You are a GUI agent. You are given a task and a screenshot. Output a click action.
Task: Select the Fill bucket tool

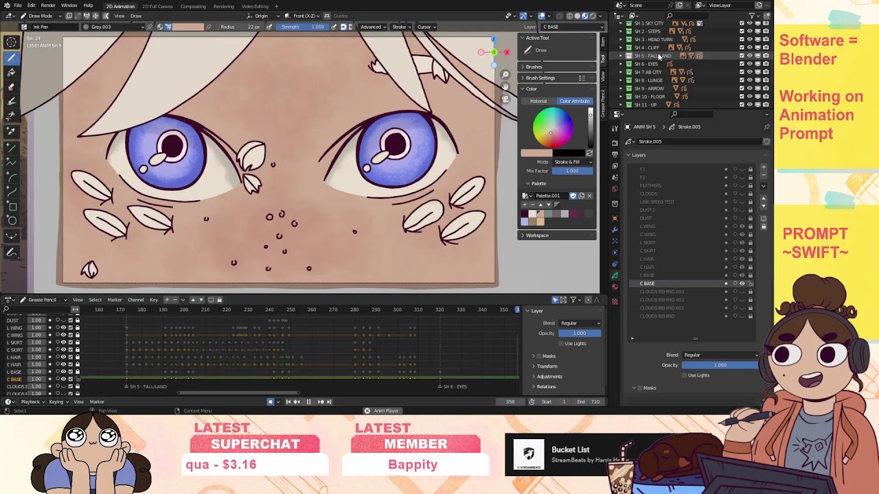(12, 72)
